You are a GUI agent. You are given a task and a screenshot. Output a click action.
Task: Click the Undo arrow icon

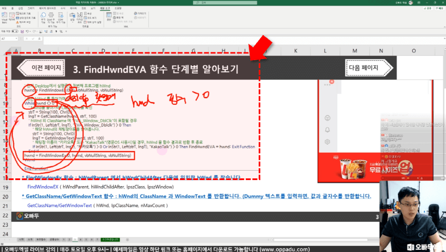coord(27,31)
